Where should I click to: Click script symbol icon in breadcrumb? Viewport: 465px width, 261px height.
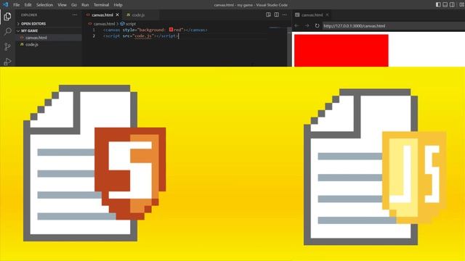122,24
